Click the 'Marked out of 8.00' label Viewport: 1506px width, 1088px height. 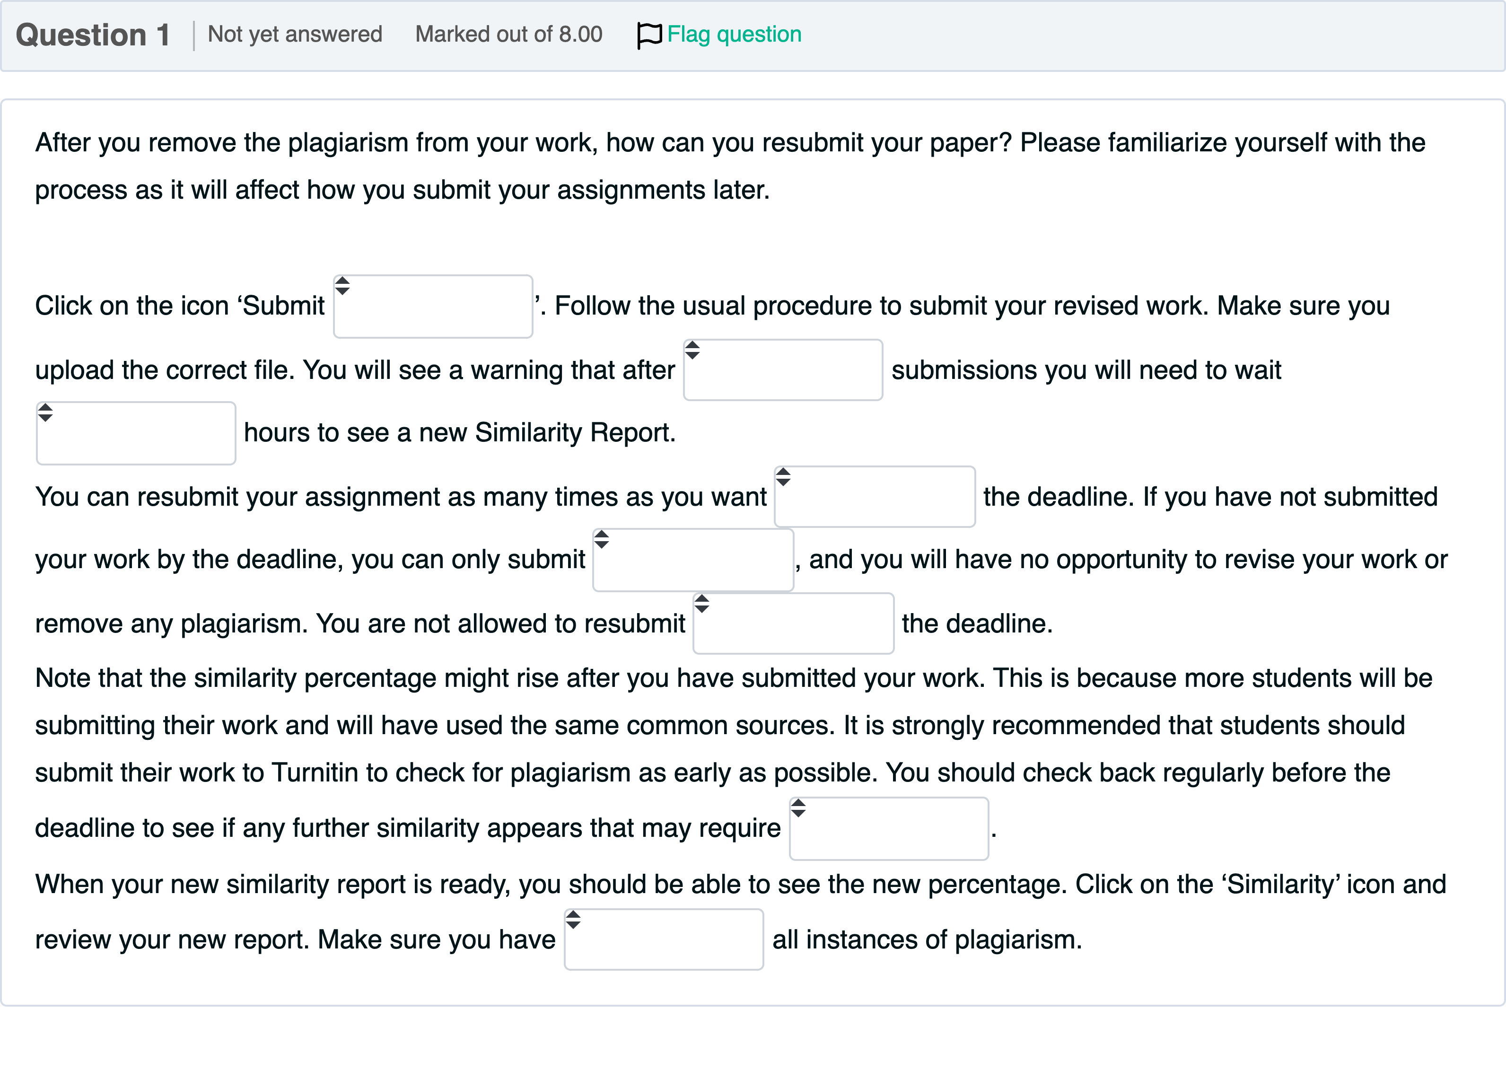(x=508, y=35)
